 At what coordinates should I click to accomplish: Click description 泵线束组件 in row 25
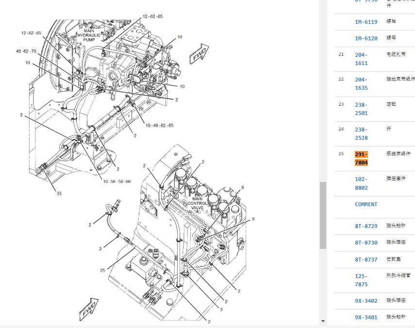click(398, 154)
